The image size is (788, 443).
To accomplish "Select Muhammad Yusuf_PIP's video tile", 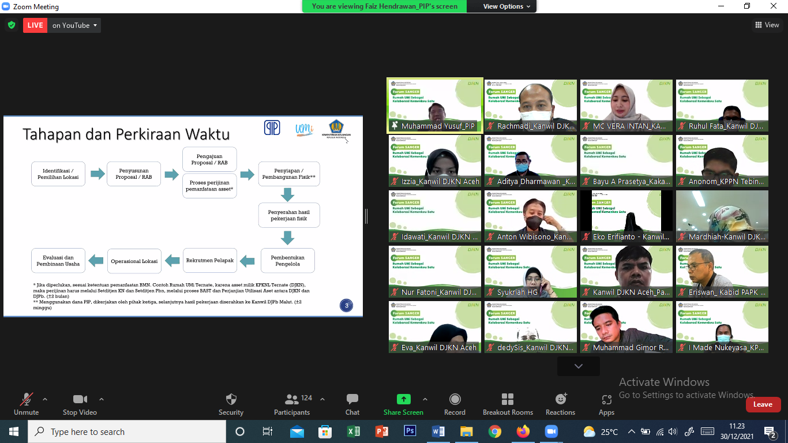I will coord(434,106).
